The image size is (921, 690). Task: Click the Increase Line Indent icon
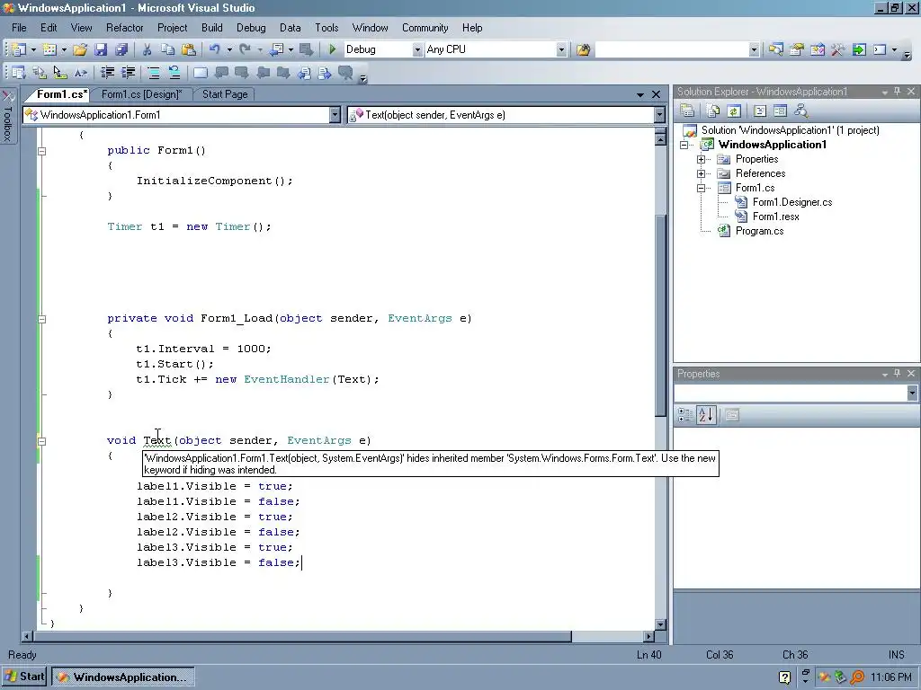(128, 73)
